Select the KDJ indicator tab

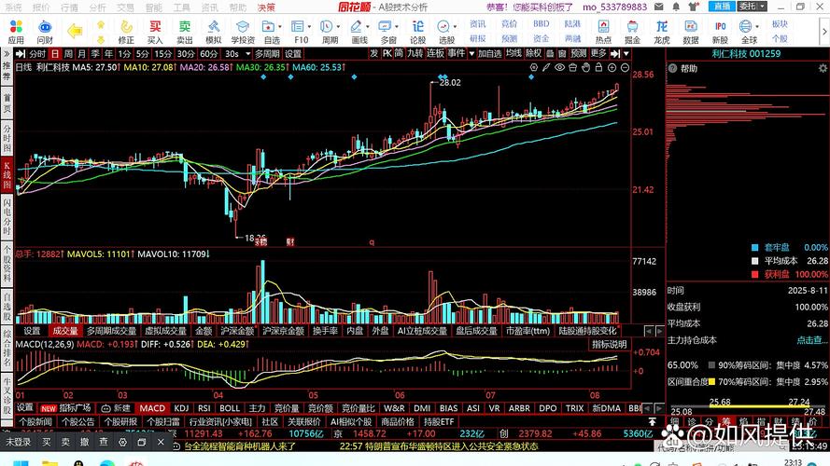click(x=181, y=408)
